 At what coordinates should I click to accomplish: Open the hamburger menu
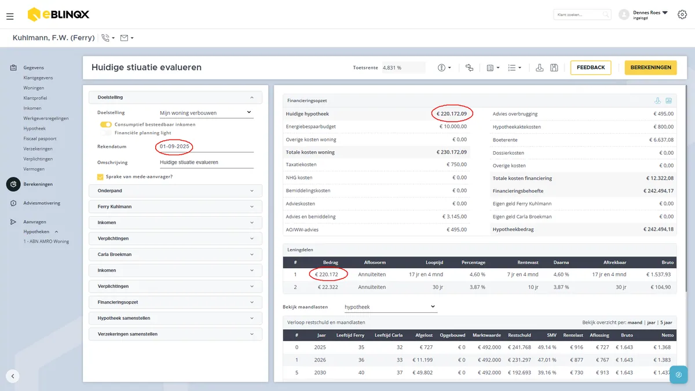click(x=10, y=16)
